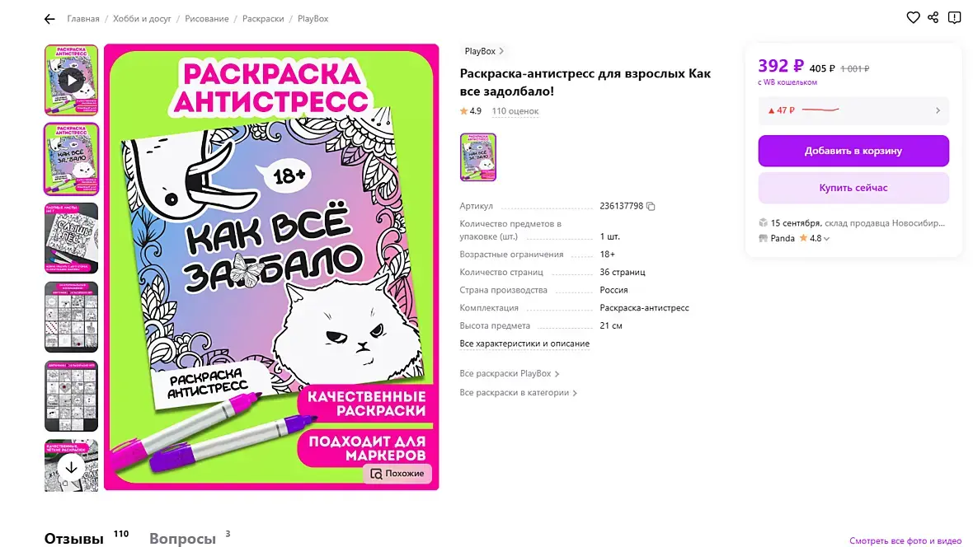Add product to favorites with heart icon
The height and width of the screenshot is (547, 973).
913,17
